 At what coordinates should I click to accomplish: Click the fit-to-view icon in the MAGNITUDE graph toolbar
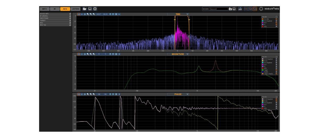click(x=116, y=54)
